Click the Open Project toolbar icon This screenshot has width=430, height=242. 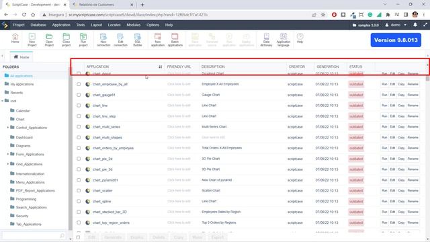coord(49,40)
